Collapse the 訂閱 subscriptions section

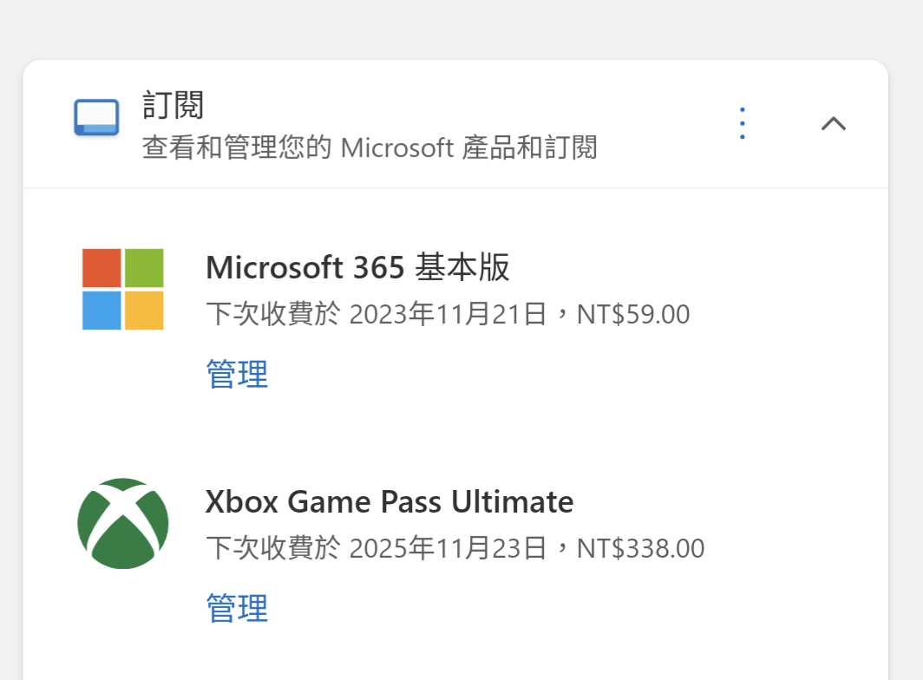click(833, 123)
